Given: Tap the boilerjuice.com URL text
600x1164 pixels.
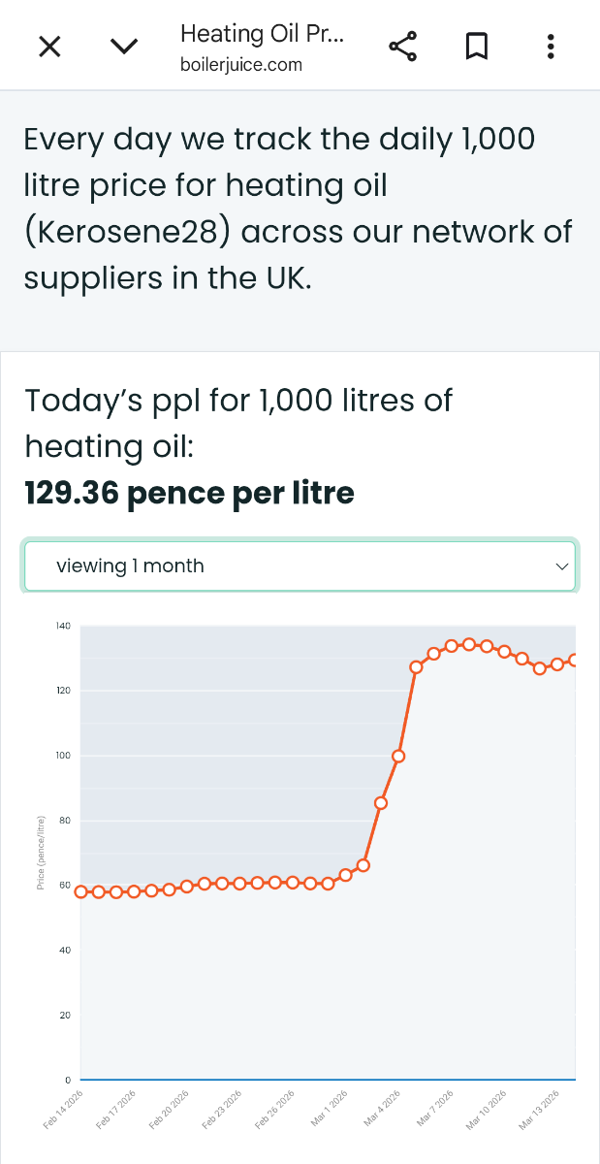Looking at the screenshot, I should point(241,65).
